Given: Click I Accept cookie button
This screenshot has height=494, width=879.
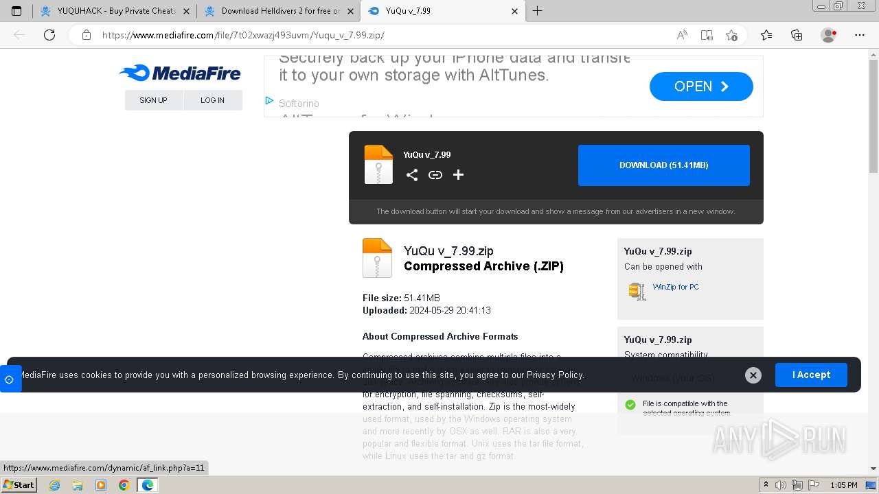Looking at the screenshot, I should pos(811,375).
